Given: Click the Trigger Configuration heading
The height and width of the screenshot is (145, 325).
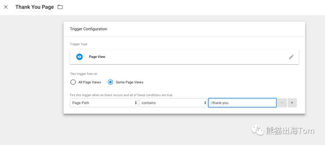Looking at the screenshot, I should coord(88,29).
